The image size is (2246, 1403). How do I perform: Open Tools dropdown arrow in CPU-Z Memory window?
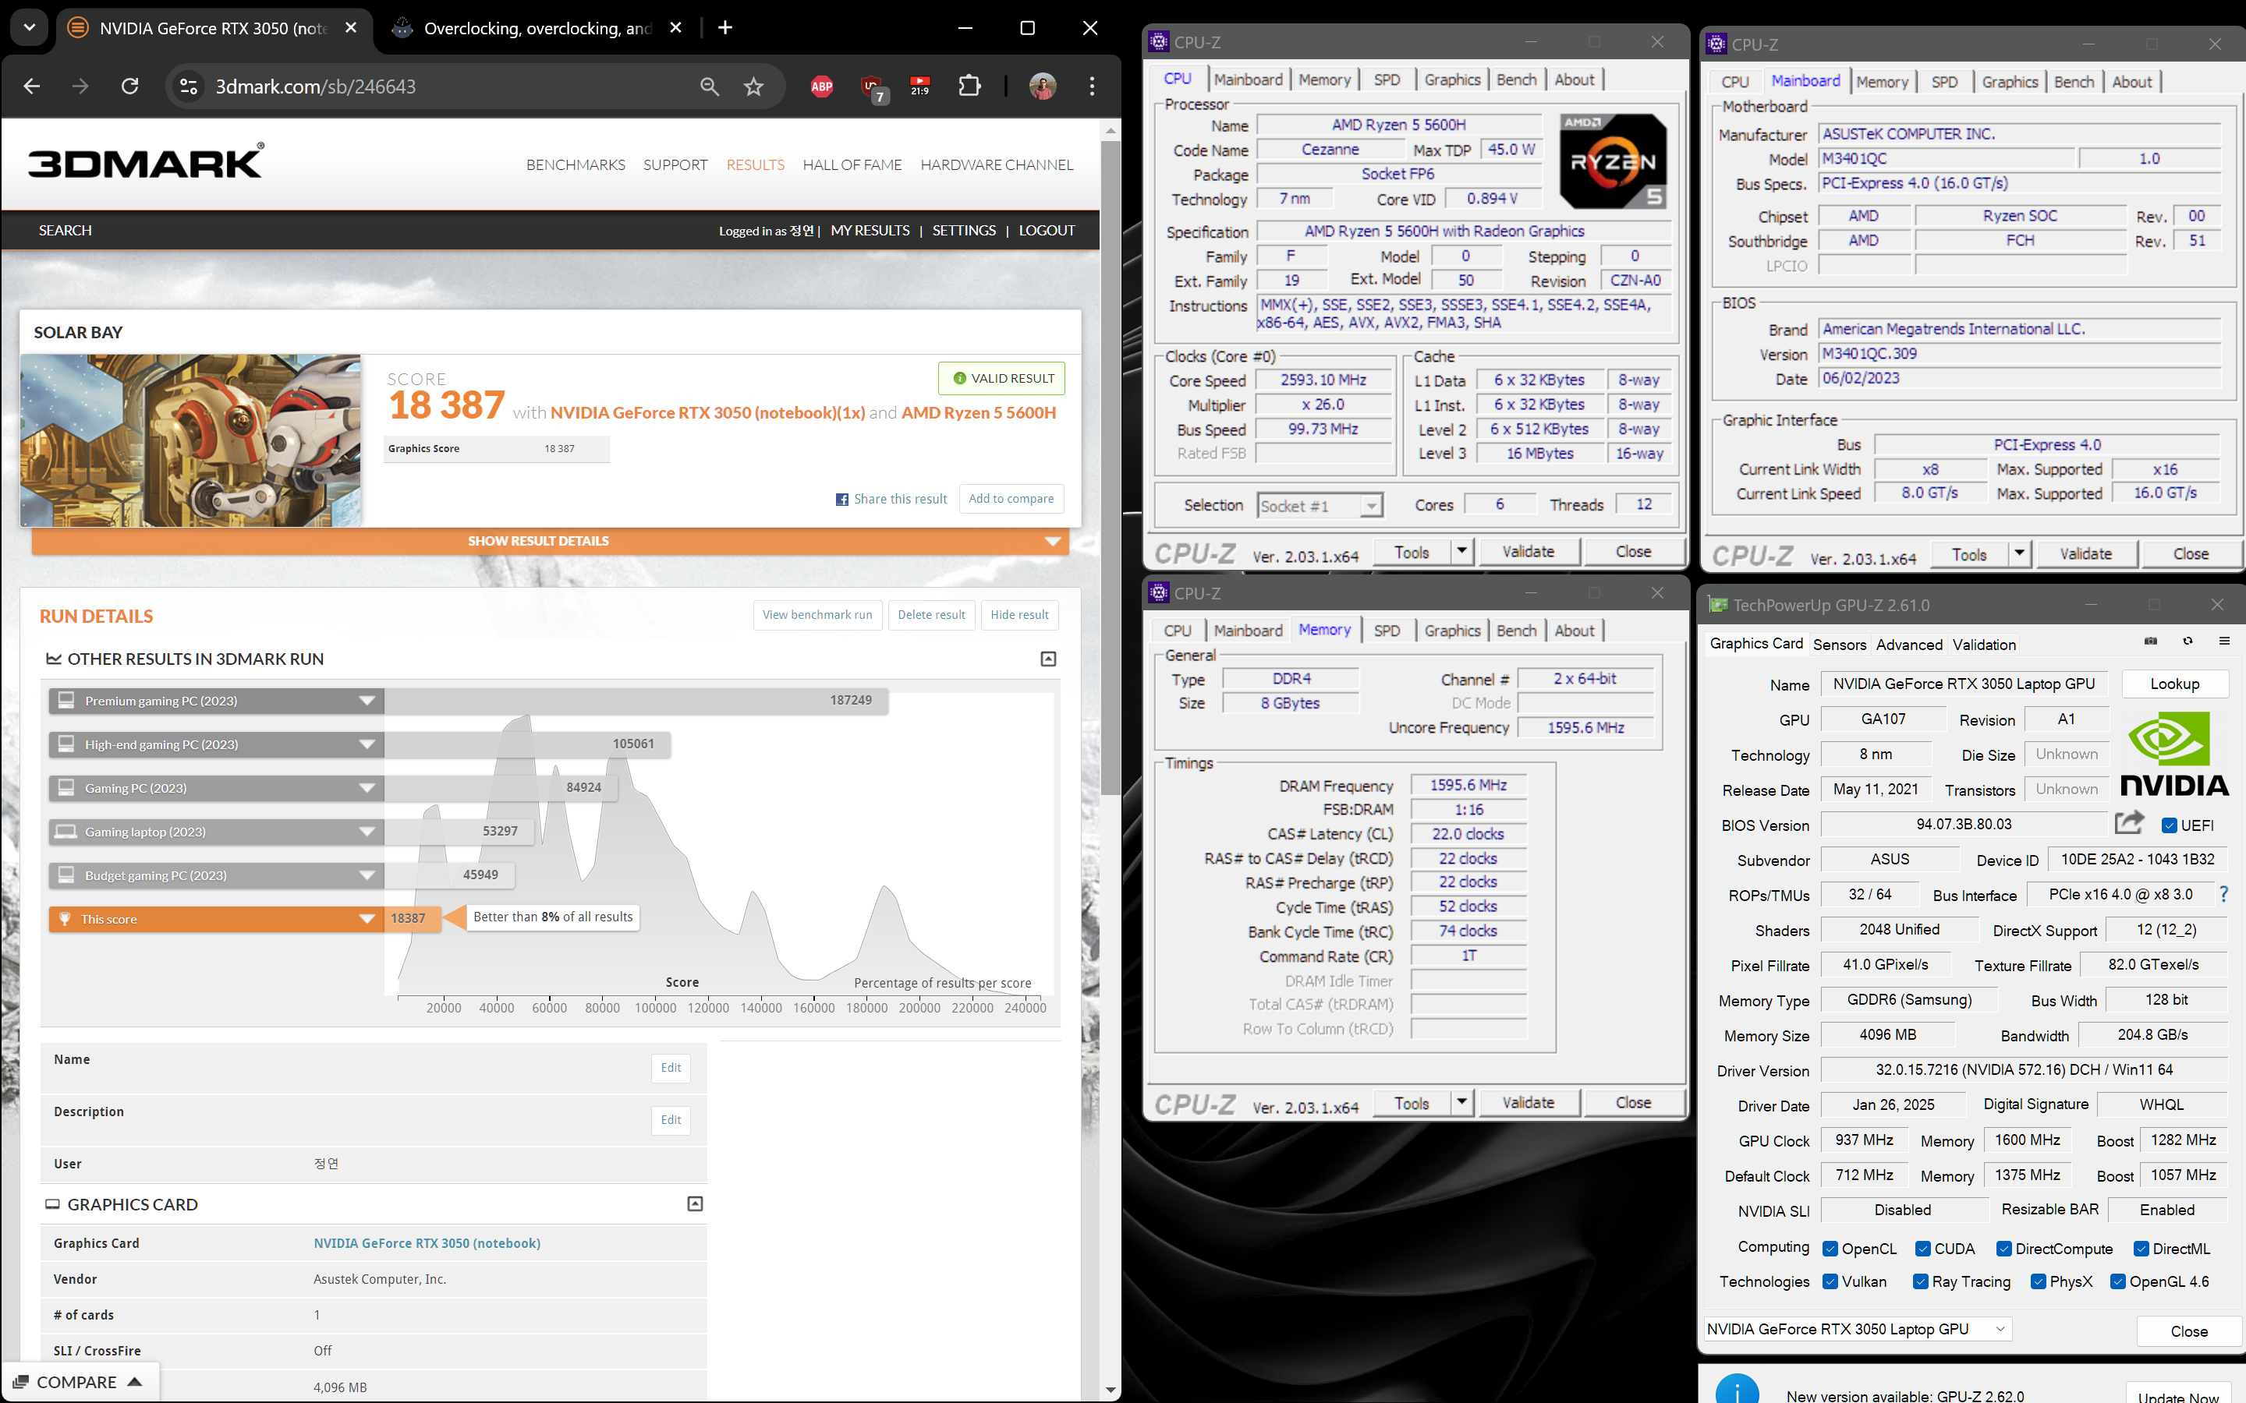click(x=1461, y=1102)
